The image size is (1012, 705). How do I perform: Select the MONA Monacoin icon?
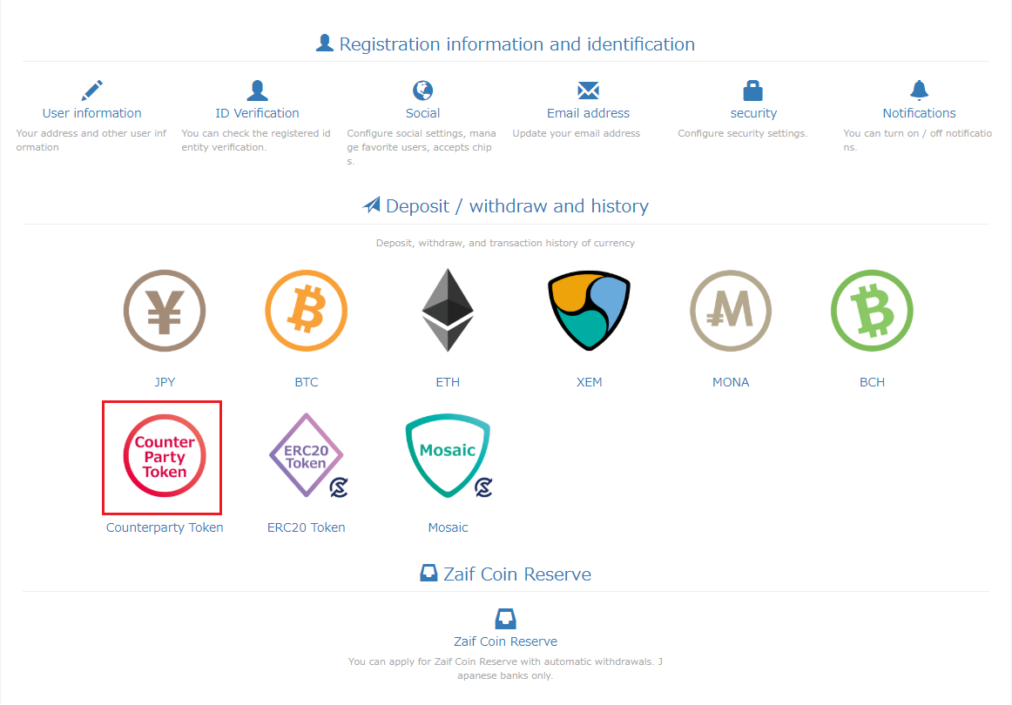[x=731, y=311]
